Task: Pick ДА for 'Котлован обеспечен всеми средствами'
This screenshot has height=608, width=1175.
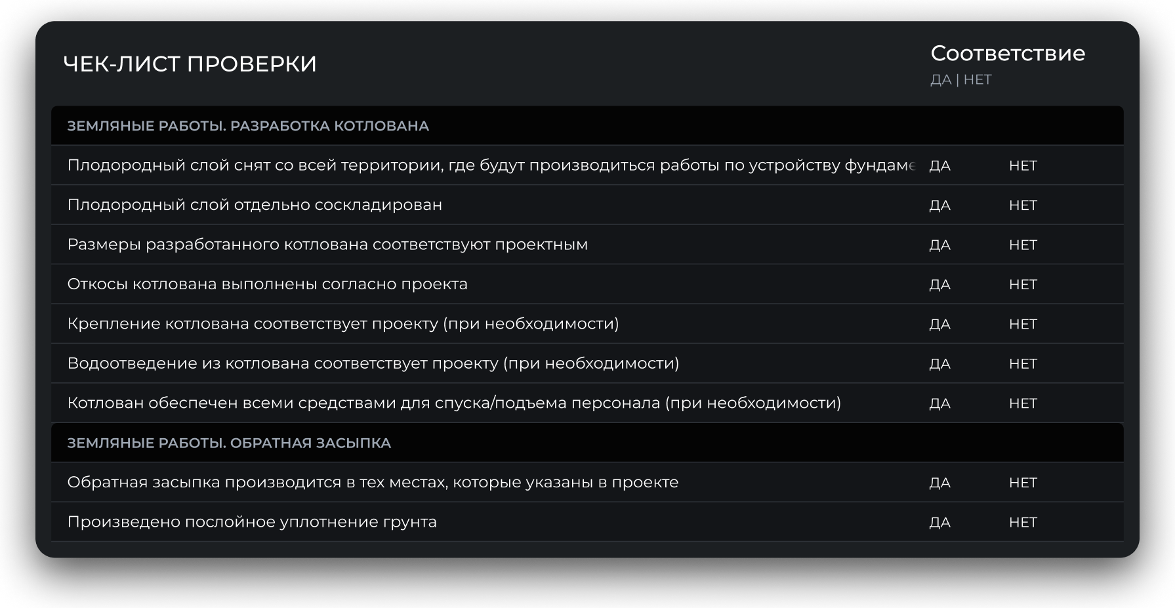Action: coord(939,403)
